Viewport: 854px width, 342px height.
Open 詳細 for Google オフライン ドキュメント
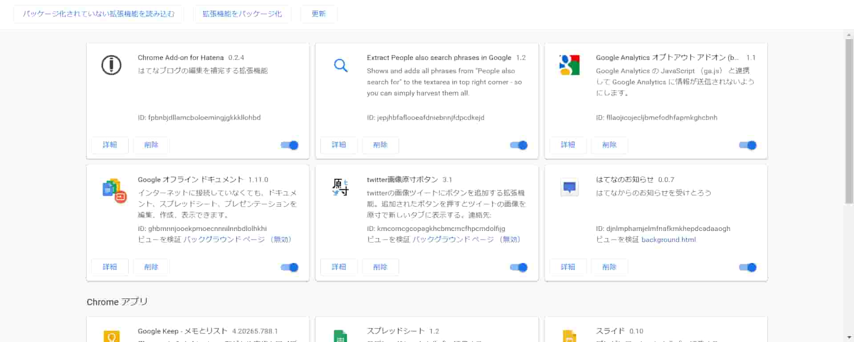coord(110,267)
